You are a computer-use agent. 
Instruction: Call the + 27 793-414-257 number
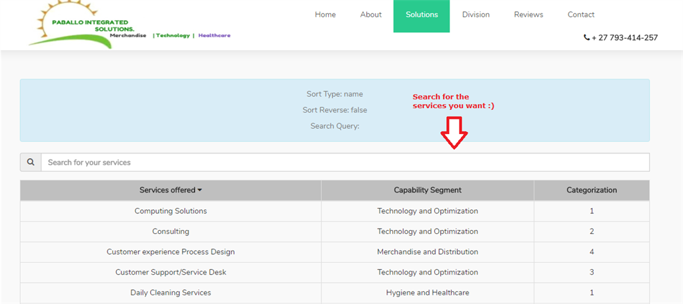624,38
